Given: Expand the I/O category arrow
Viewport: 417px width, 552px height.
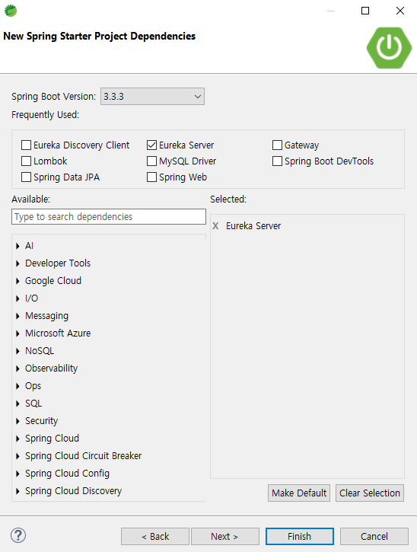Looking at the screenshot, I should click(x=18, y=298).
